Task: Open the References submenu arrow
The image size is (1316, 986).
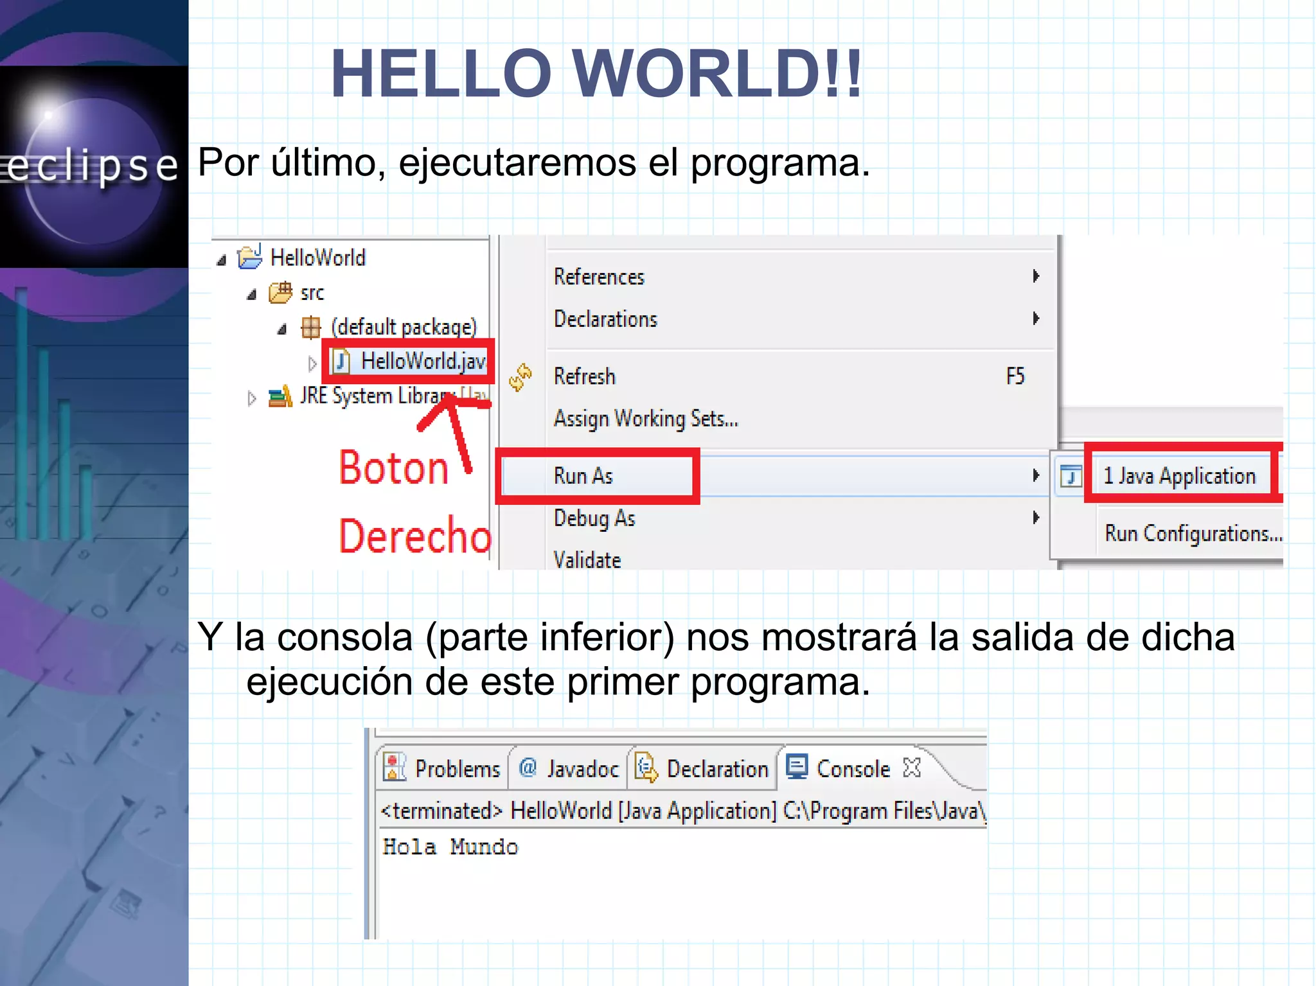Action: [1036, 276]
